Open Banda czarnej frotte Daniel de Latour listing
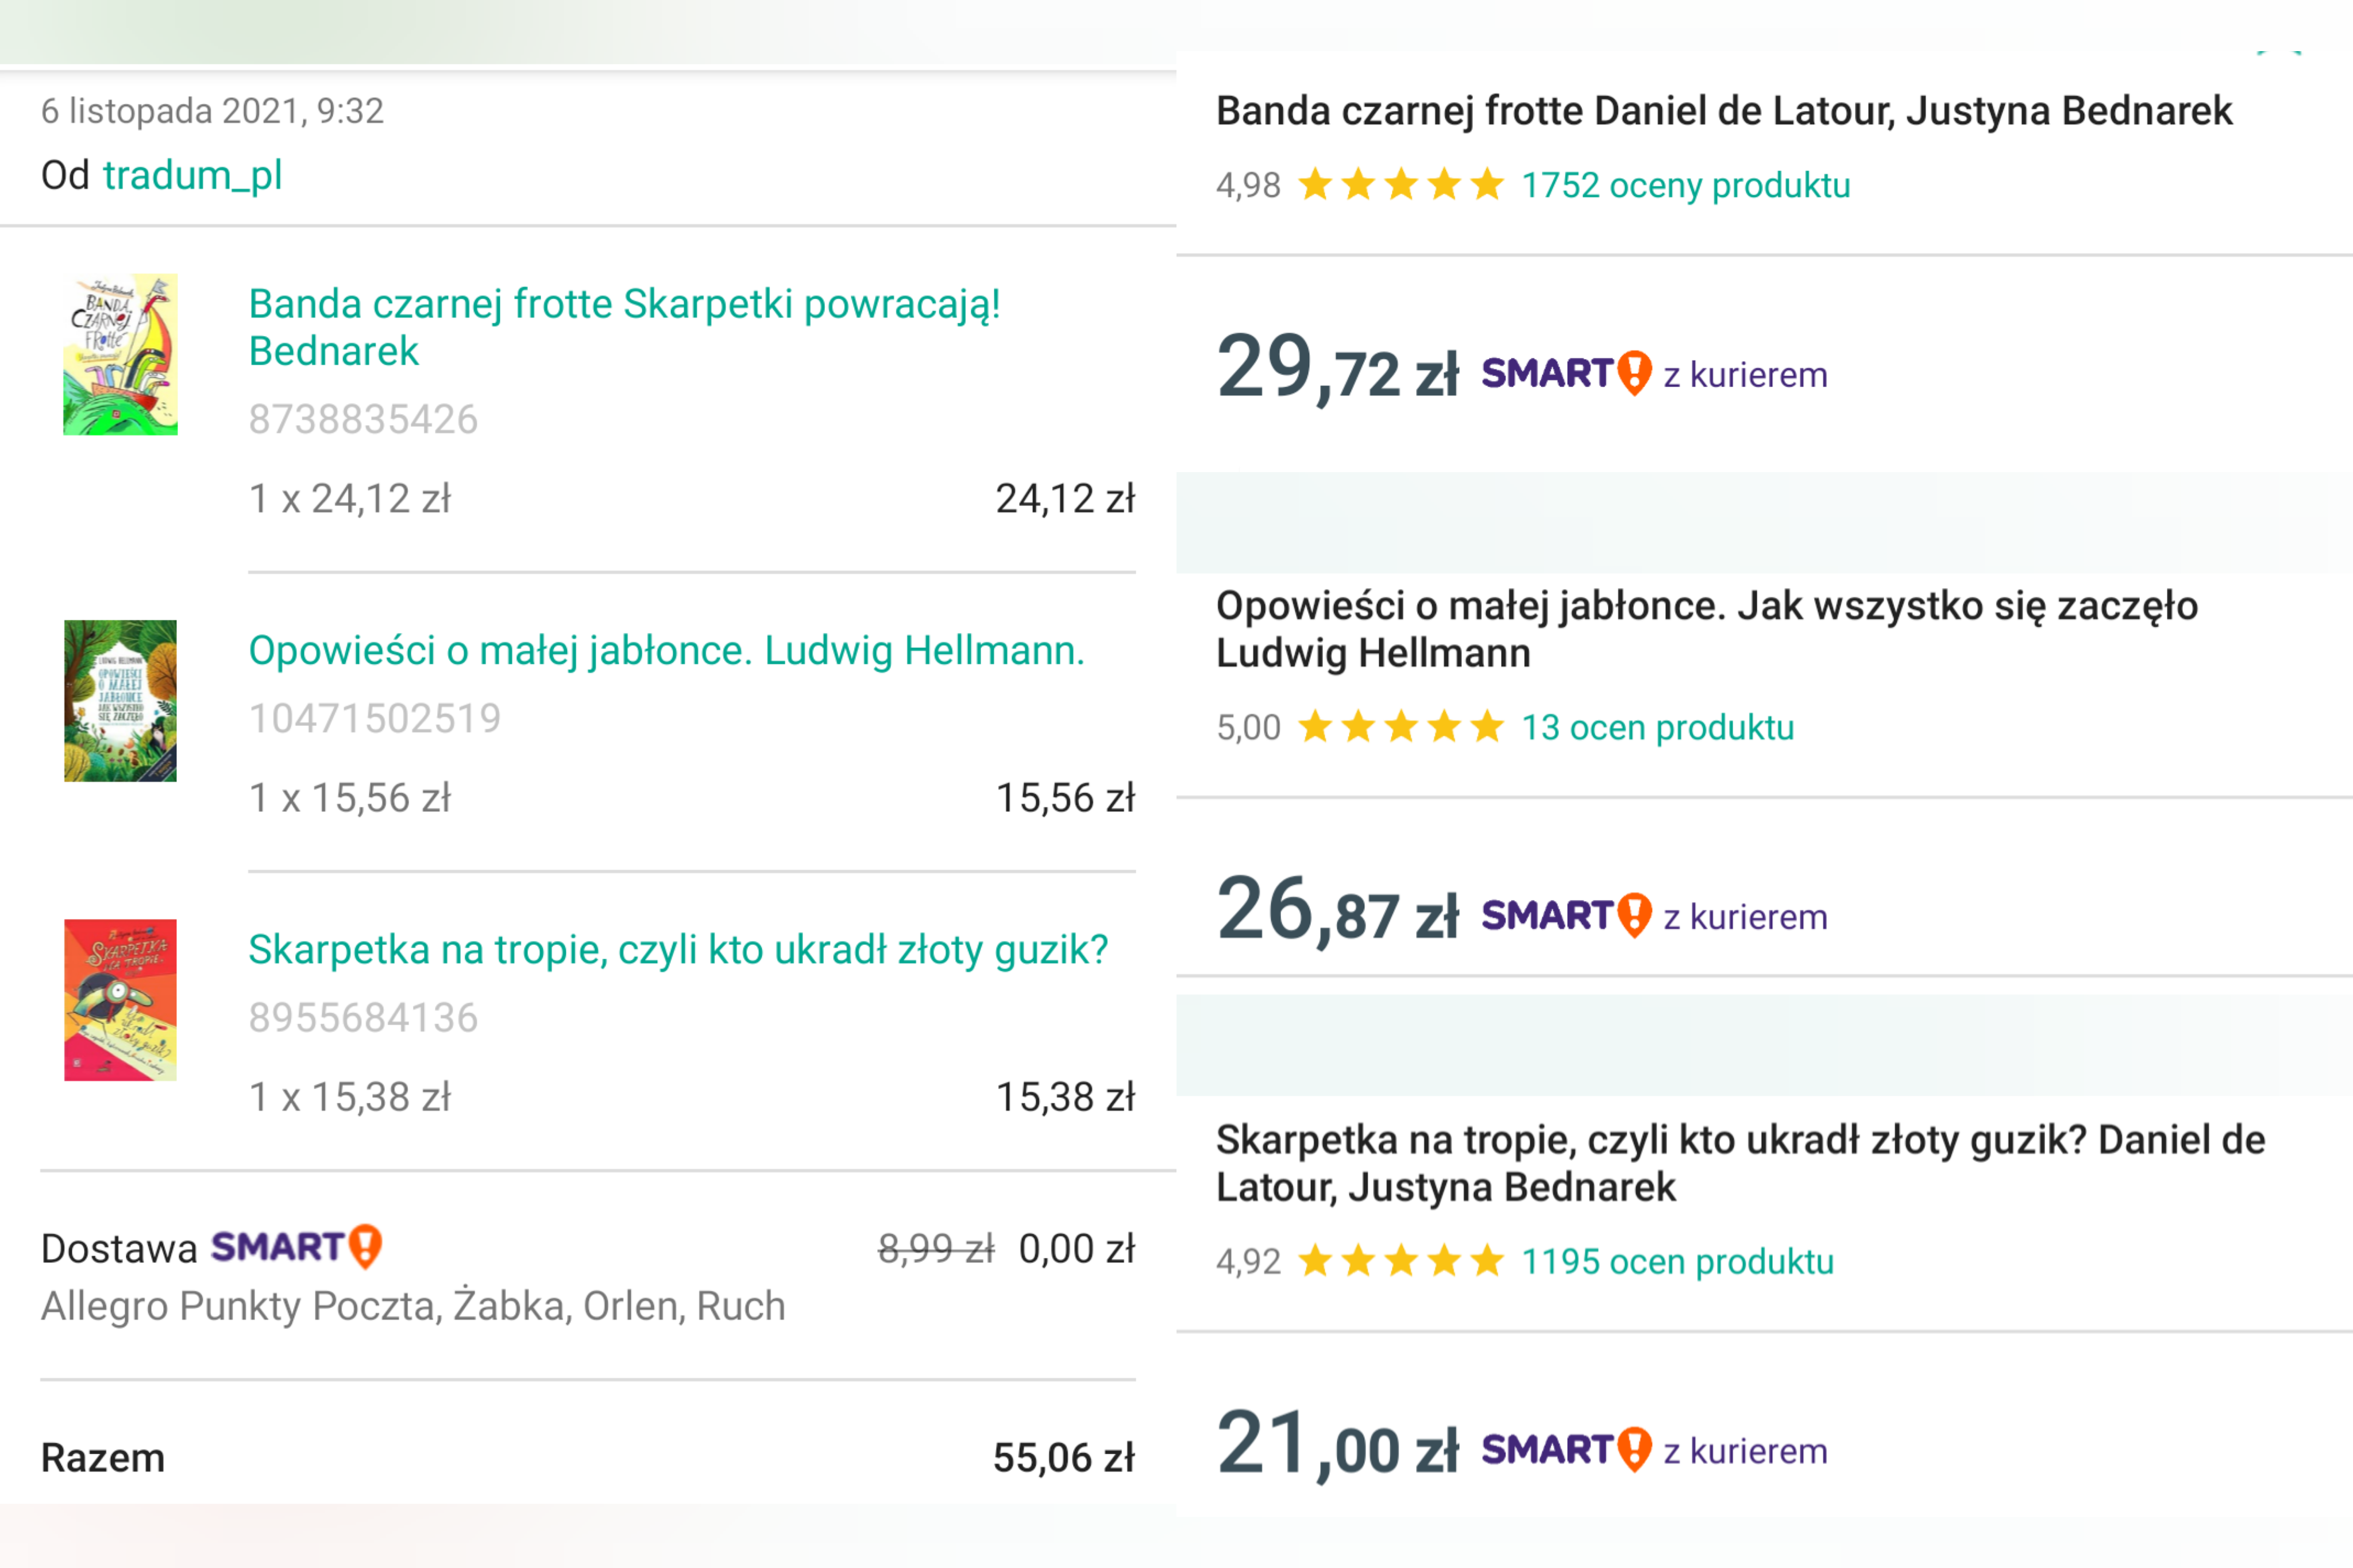 point(1723,111)
